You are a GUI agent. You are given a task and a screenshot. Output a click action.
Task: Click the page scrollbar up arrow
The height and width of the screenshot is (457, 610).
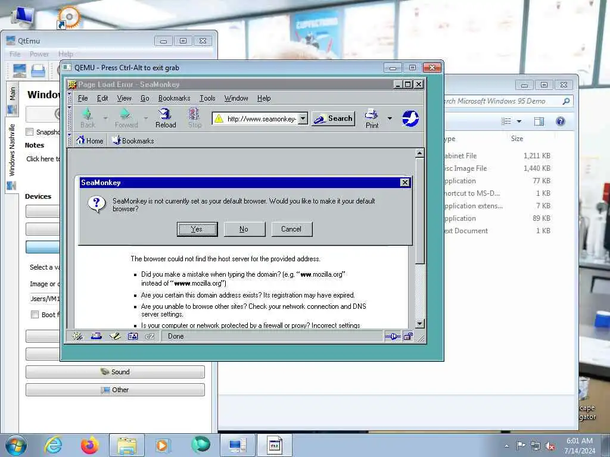click(419, 154)
